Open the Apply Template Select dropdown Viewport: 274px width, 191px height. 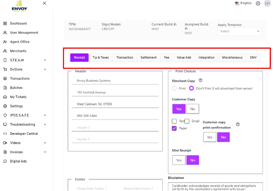click(x=240, y=32)
